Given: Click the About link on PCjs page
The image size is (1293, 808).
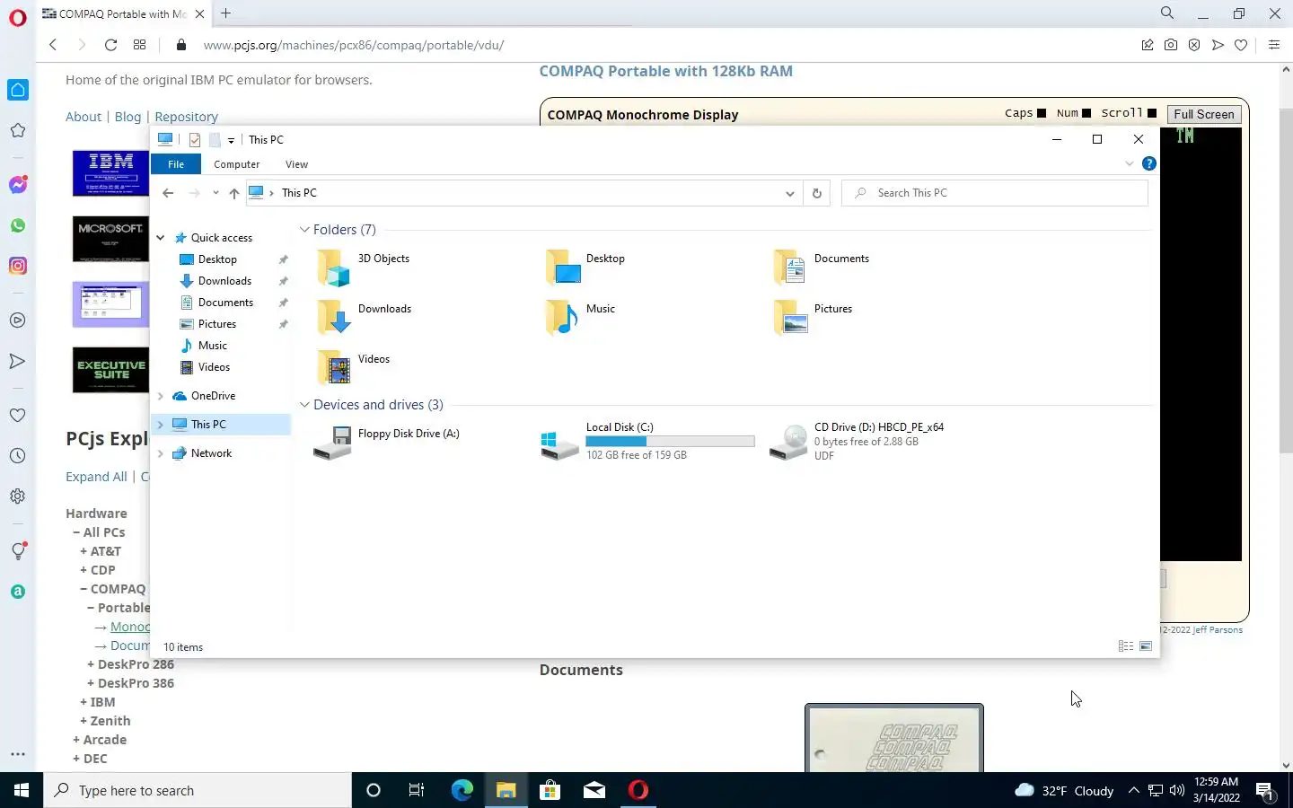Looking at the screenshot, I should click(84, 117).
